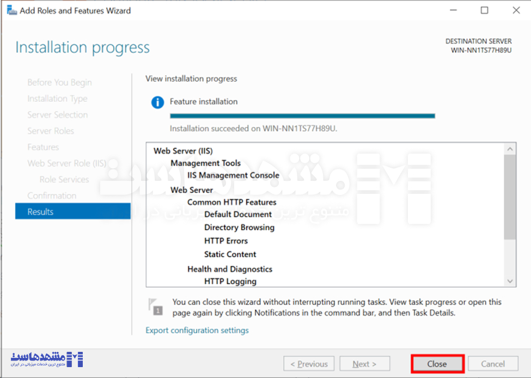
Task: Click the HTTP Logging entry
Action: (x=230, y=282)
